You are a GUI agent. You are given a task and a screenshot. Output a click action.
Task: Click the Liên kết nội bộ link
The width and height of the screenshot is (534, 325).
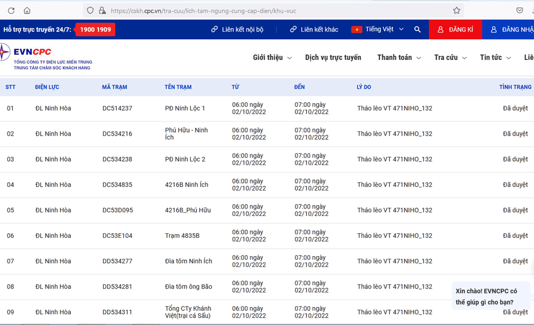coord(237,30)
